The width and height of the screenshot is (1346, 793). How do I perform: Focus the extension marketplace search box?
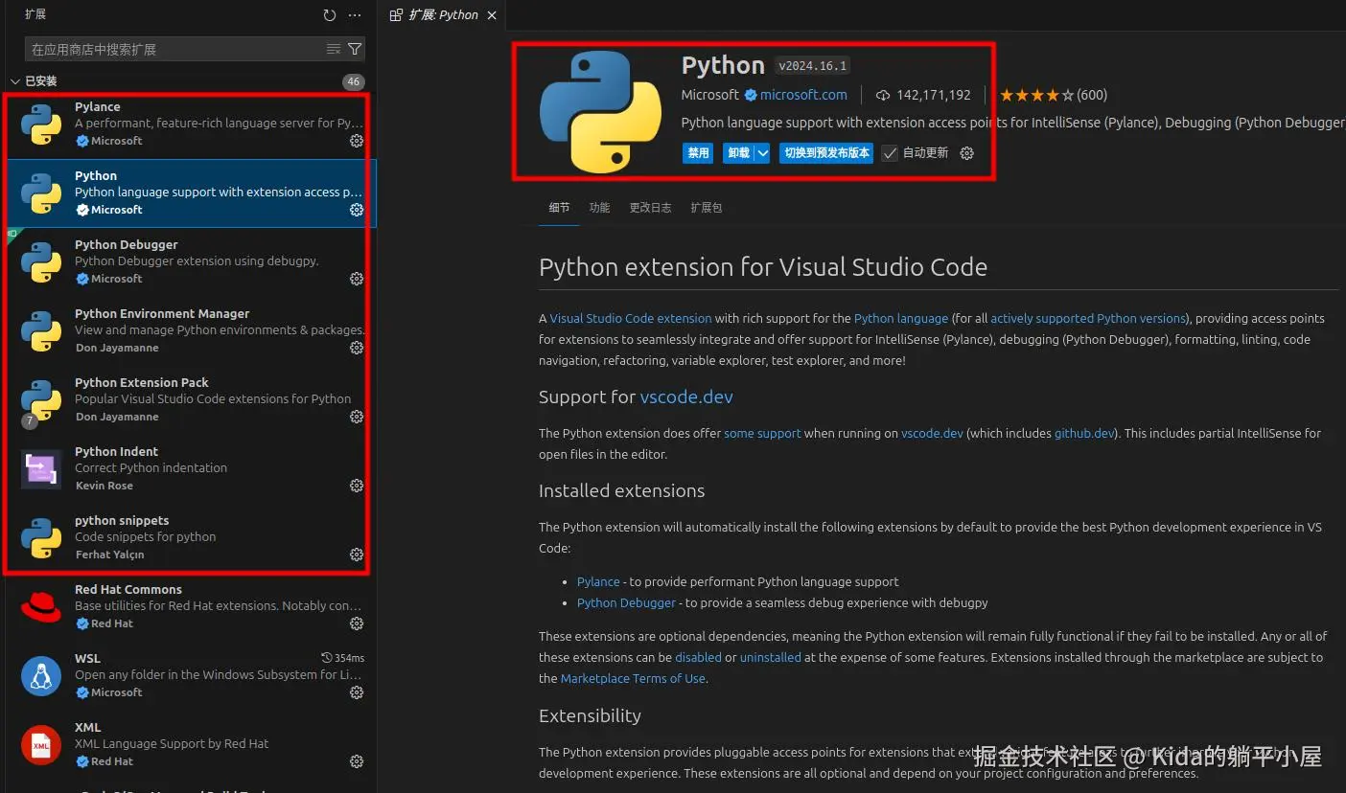click(x=173, y=49)
